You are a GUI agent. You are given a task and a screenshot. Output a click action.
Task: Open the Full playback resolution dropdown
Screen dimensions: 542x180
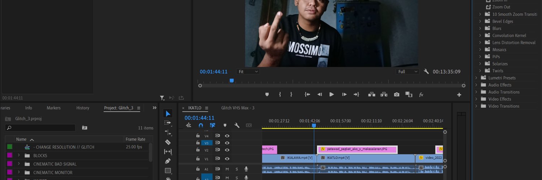click(x=407, y=72)
